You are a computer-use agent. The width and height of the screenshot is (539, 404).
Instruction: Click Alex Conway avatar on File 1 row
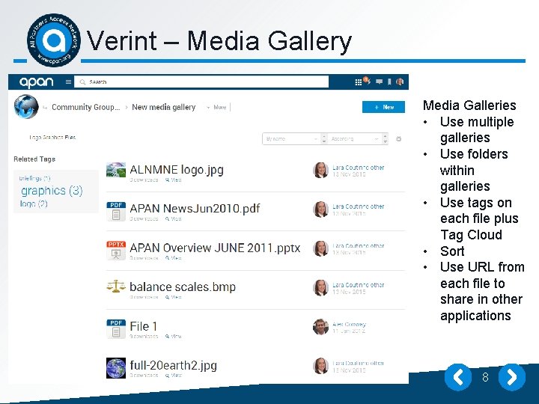320,327
